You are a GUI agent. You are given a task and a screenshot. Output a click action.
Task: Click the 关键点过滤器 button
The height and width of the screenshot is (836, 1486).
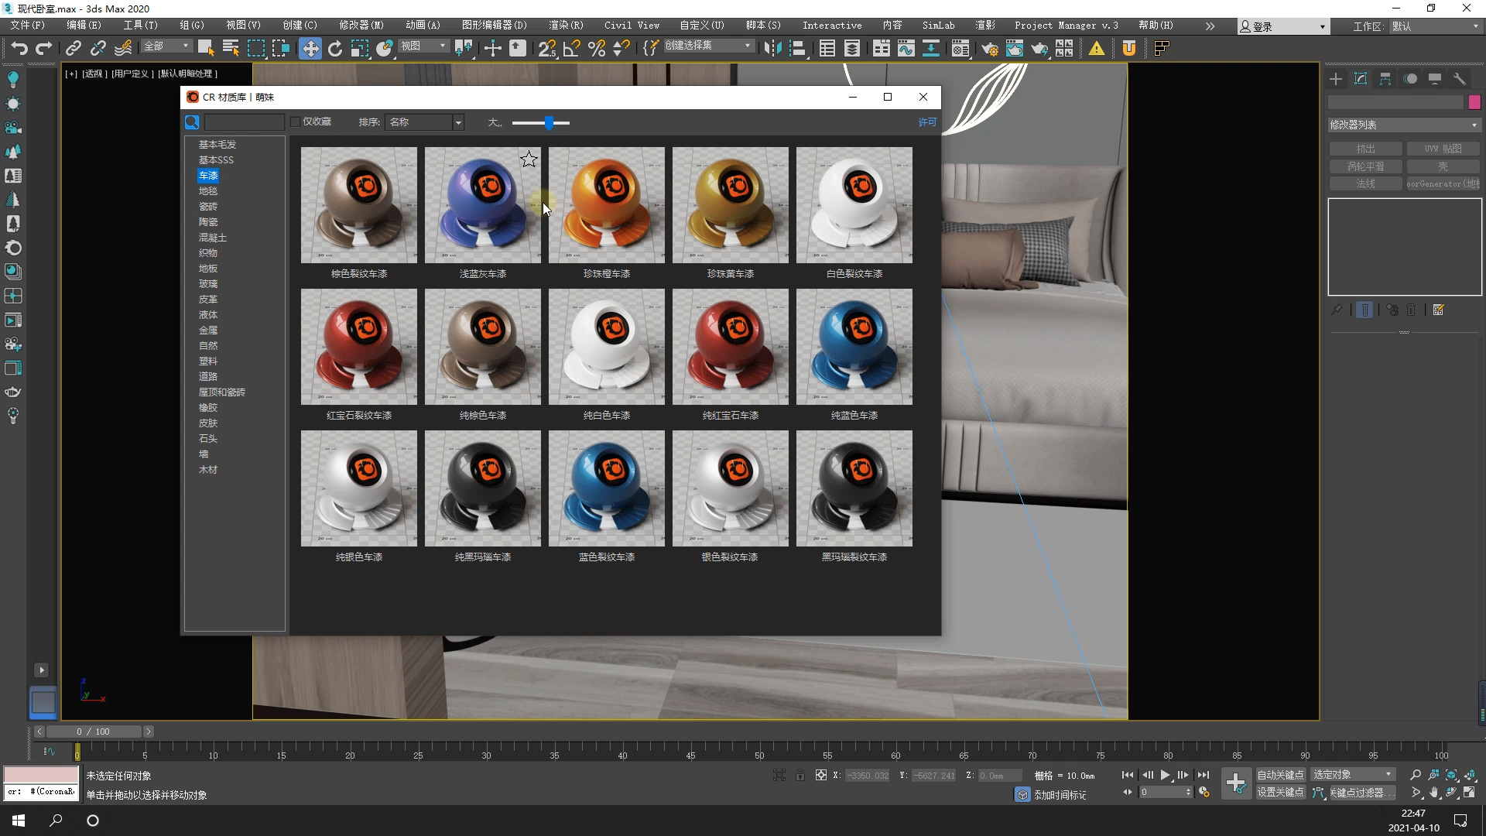[1362, 793]
